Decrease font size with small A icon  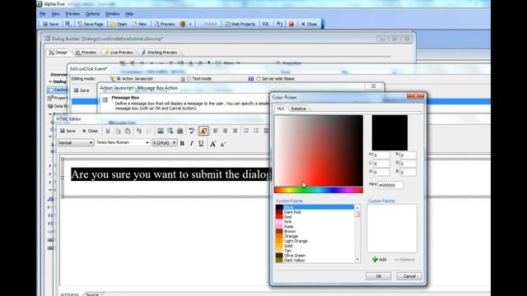[x=223, y=144]
